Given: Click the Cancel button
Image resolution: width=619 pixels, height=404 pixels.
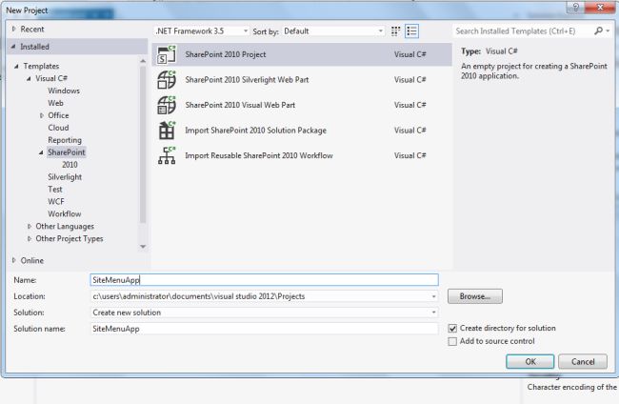Looking at the screenshot, I should tap(583, 362).
